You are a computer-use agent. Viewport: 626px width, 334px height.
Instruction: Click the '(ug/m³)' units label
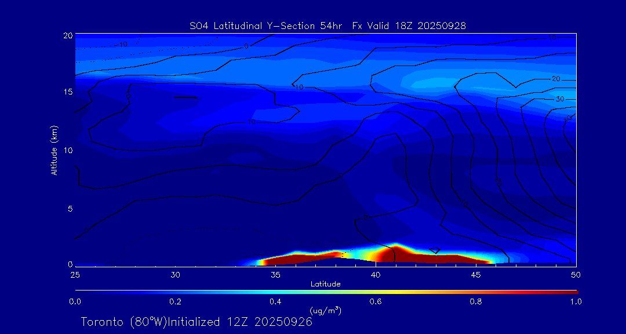(x=325, y=310)
